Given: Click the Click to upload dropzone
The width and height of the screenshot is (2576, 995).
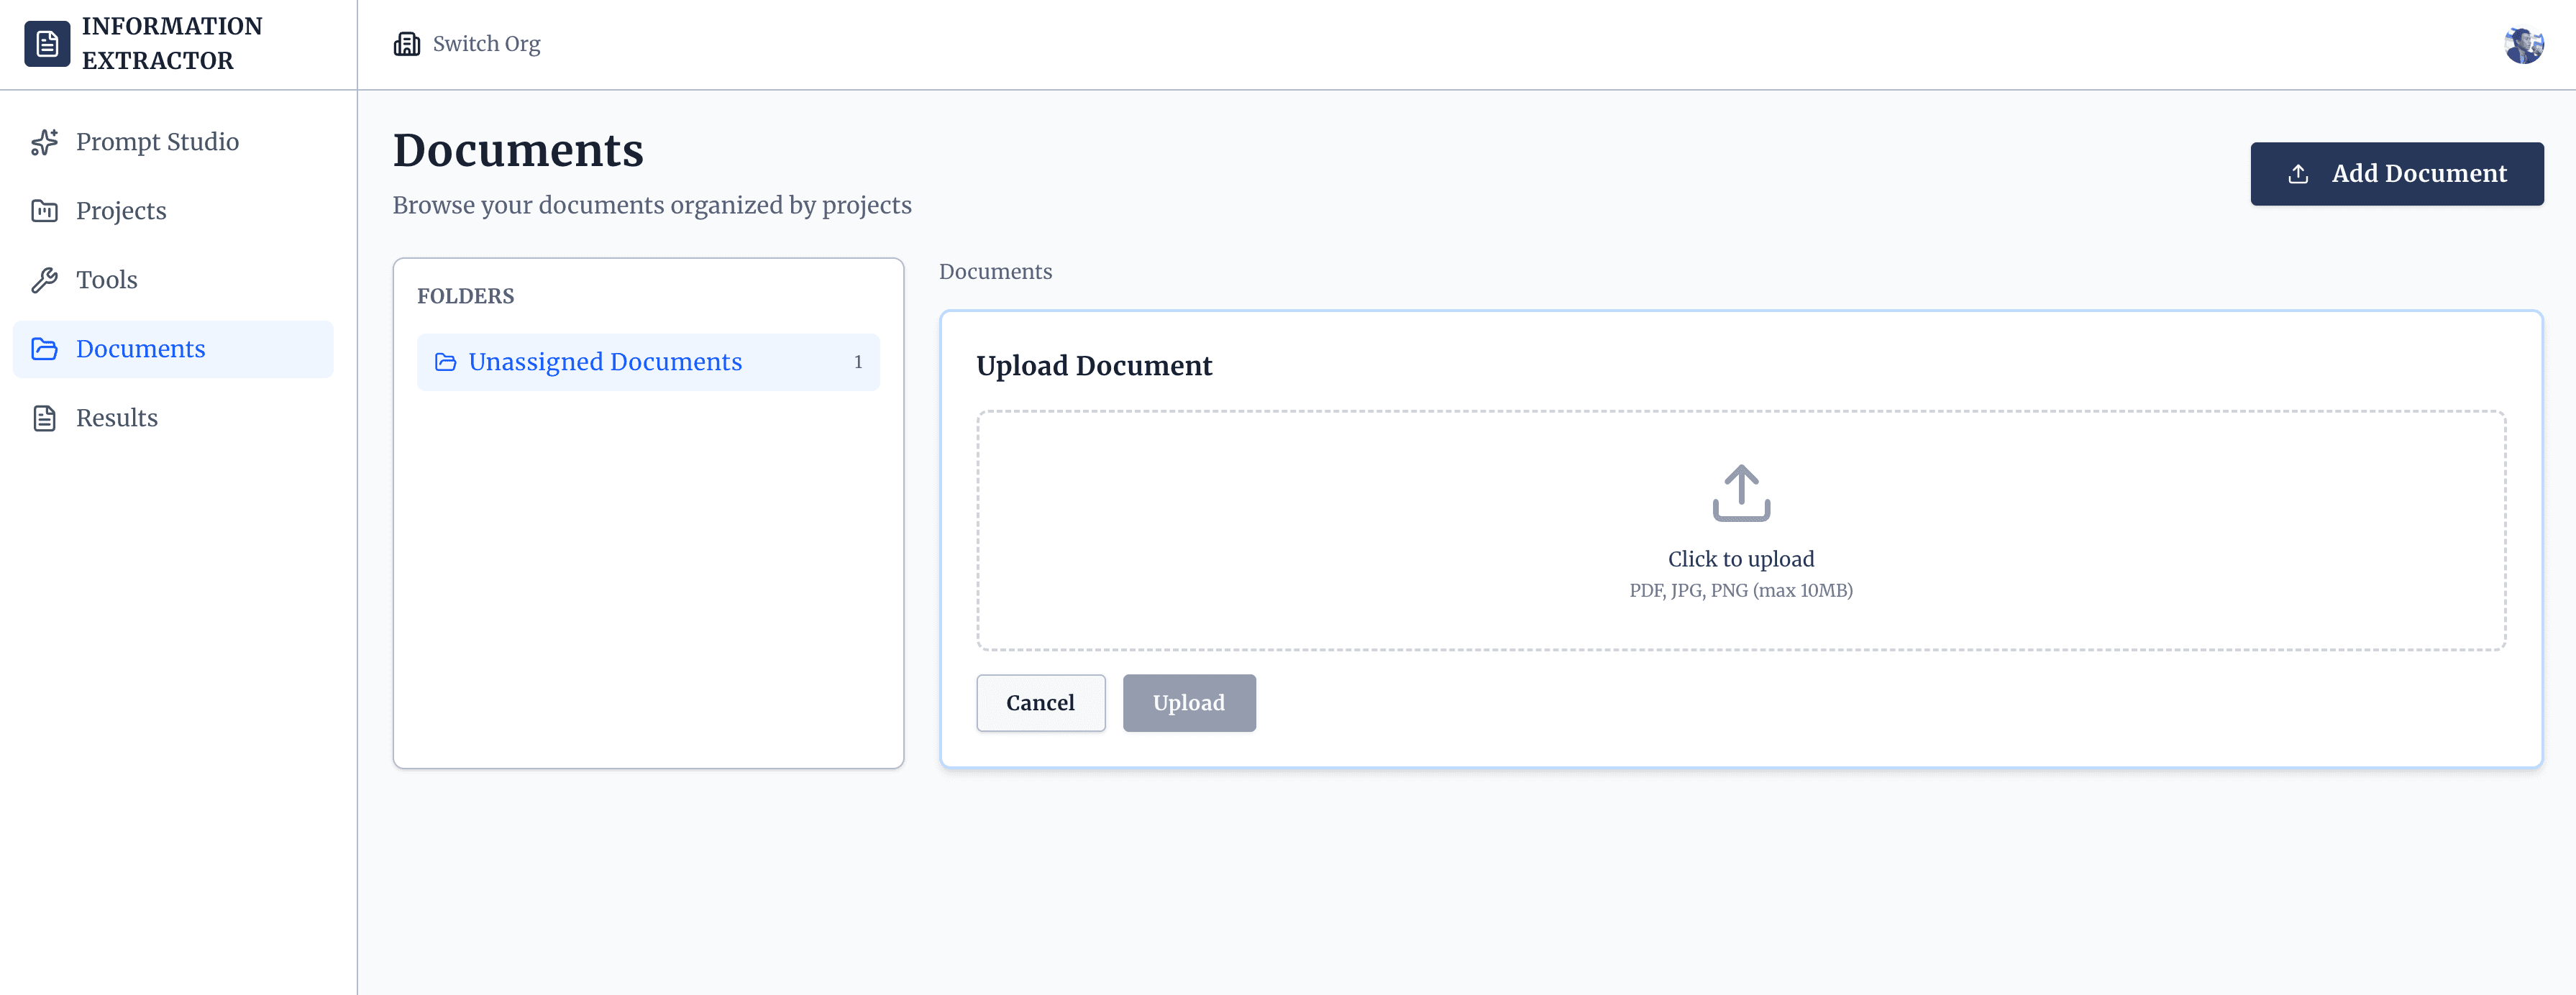Looking at the screenshot, I should (1740, 529).
